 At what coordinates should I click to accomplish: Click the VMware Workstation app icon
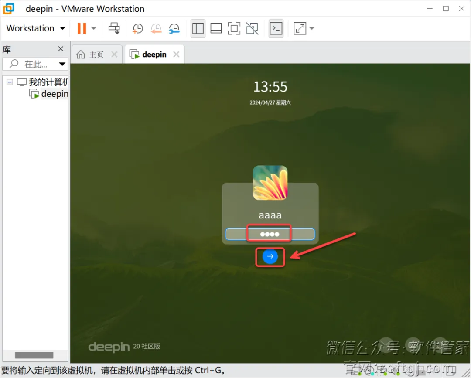[8, 8]
